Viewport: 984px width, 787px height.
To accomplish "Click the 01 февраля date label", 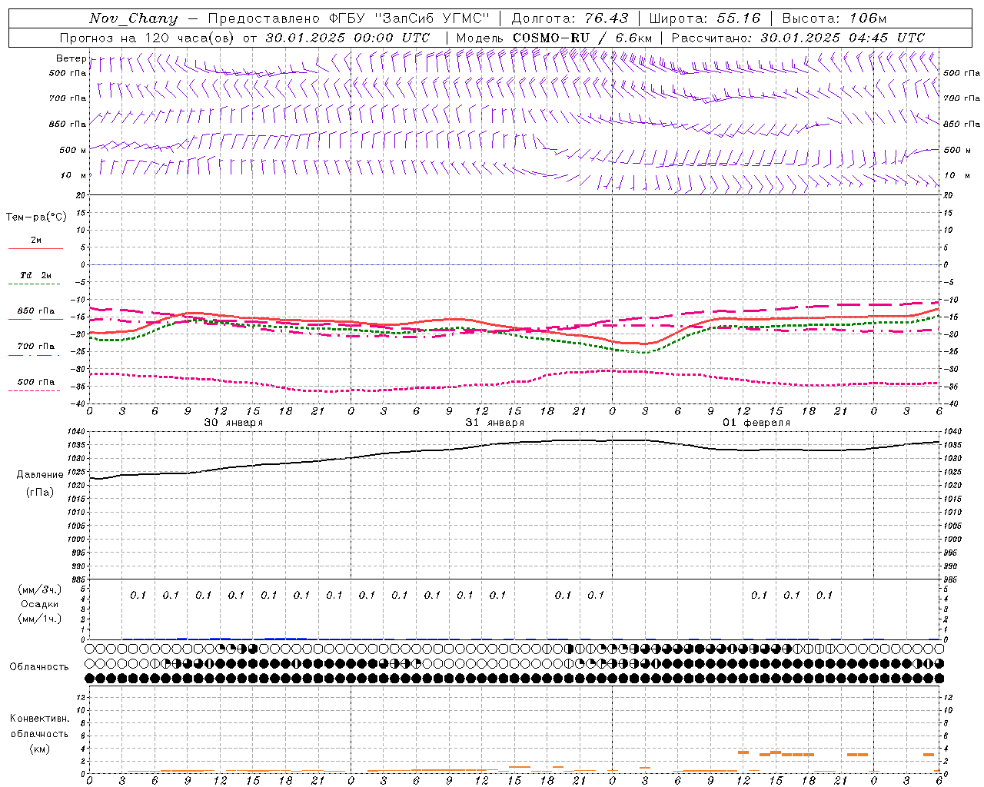I will [x=756, y=423].
